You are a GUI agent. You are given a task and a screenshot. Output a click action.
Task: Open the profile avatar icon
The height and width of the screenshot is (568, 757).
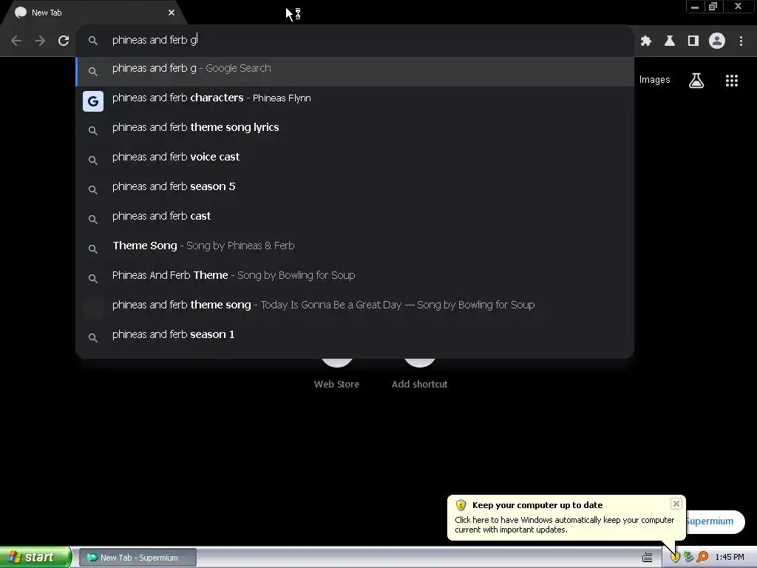[717, 41]
